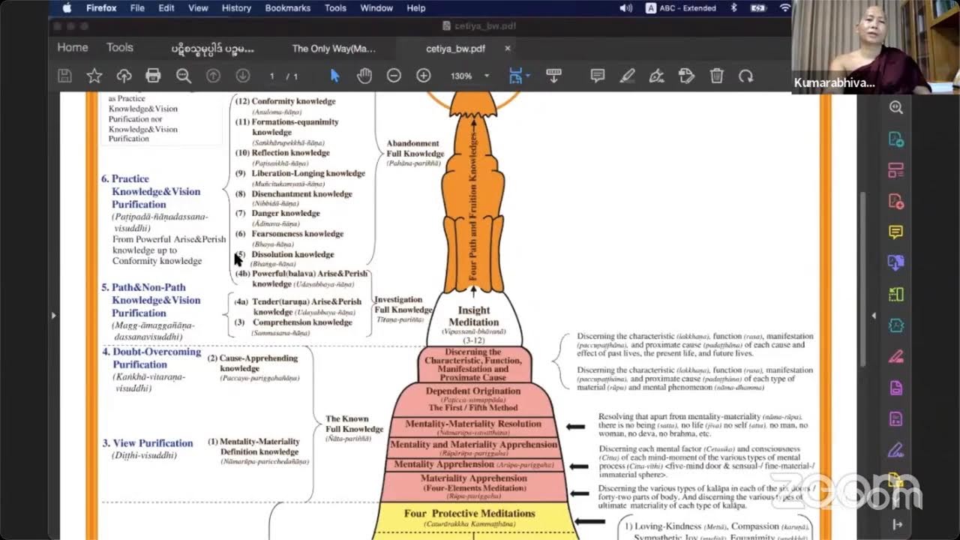The height and width of the screenshot is (540, 960).
Task: Open the History menu
Action: pyautogui.click(x=236, y=8)
